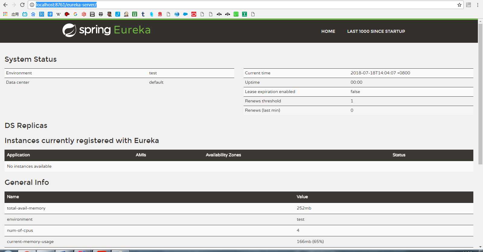The height and width of the screenshot is (252, 483).
Task: Click the Value column header in General Info
Action: pyautogui.click(x=302, y=197)
